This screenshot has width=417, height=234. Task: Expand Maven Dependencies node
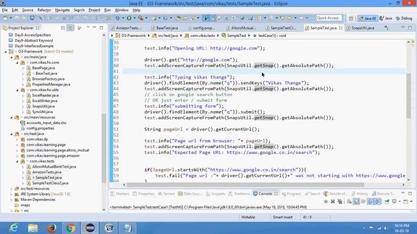tap(12, 200)
